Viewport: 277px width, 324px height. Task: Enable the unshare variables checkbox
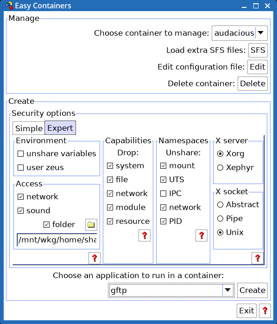point(20,154)
